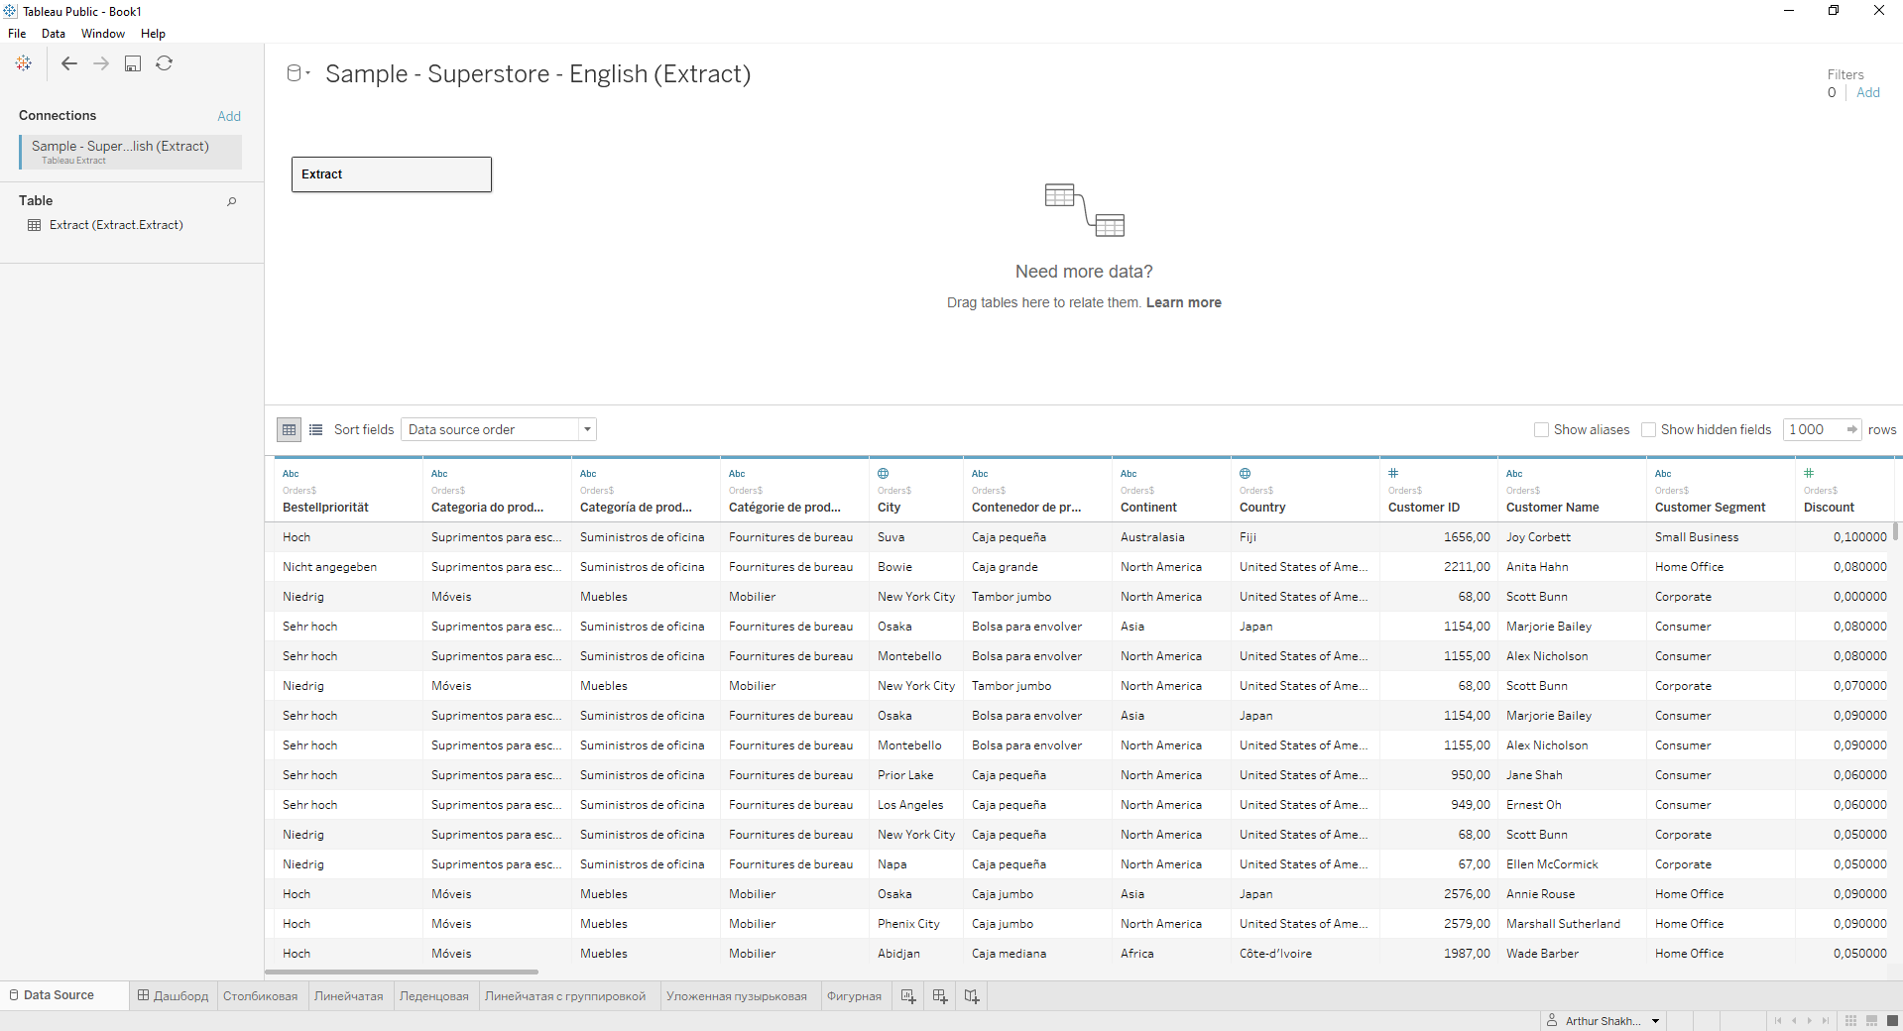Add a filter via the Filters Add link
Viewport: 1903px width, 1031px height.
coord(1868,92)
